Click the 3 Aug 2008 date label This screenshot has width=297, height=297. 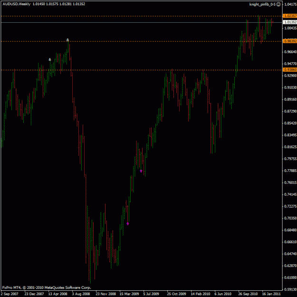point(81,294)
